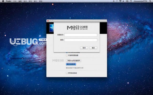
Task: Open the Wi-Fi status menu icon
Action: click(120, 1)
